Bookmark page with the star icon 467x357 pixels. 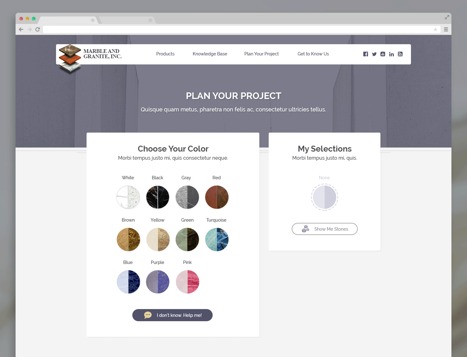435,29
